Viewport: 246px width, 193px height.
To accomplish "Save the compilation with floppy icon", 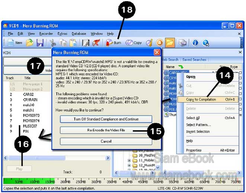I will pyautogui.click(x=40, y=43).
